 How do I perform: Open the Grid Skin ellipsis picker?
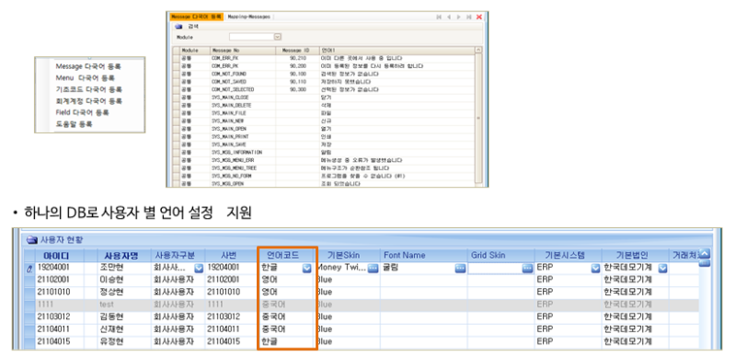[527, 269]
